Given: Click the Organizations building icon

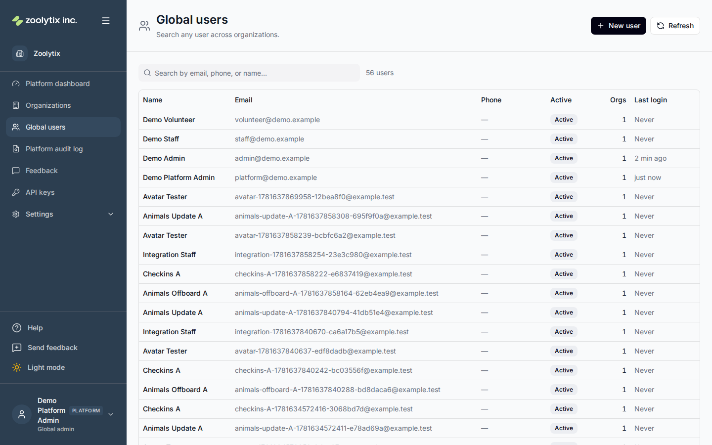Looking at the screenshot, I should click(16, 105).
